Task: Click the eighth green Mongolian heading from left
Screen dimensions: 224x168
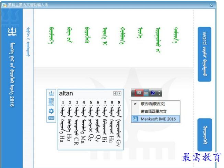Action: click(x=176, y=35)
